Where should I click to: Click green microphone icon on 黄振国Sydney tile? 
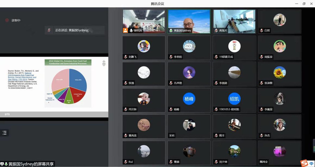point(171,30)
